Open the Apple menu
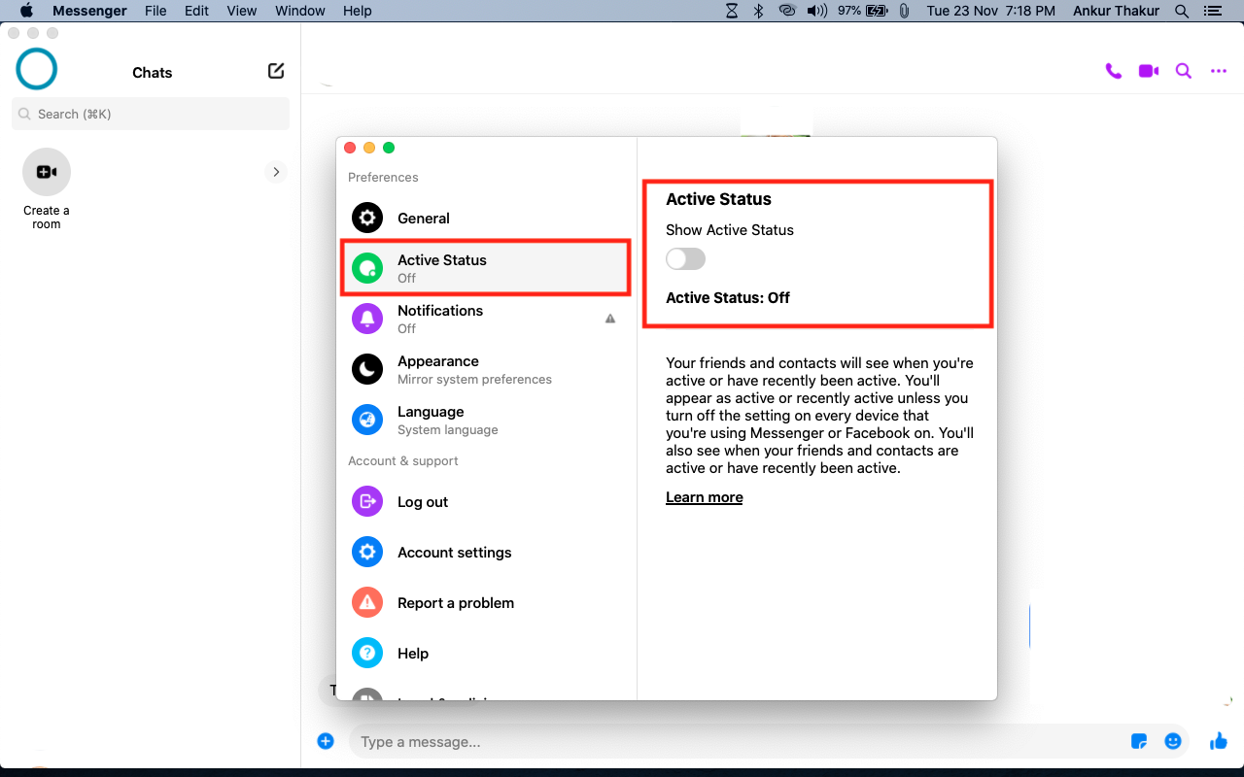Screen dimensions: 1244x777 [x=26, y=11]
